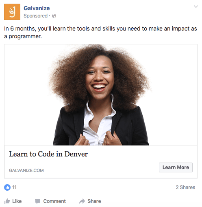Expand the post options chevron
The height and width of the screenshot is (207, 202).
point(196,7)
